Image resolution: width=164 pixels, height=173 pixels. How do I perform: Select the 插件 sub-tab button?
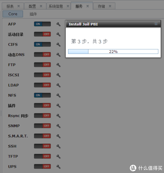(x=33, y=14)
